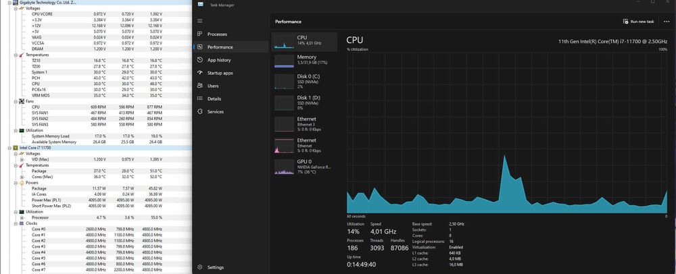The height and width of the screenshot is (274, 676).
Task: Expand the VID (Max) voltage row
Action: point(22,159)
